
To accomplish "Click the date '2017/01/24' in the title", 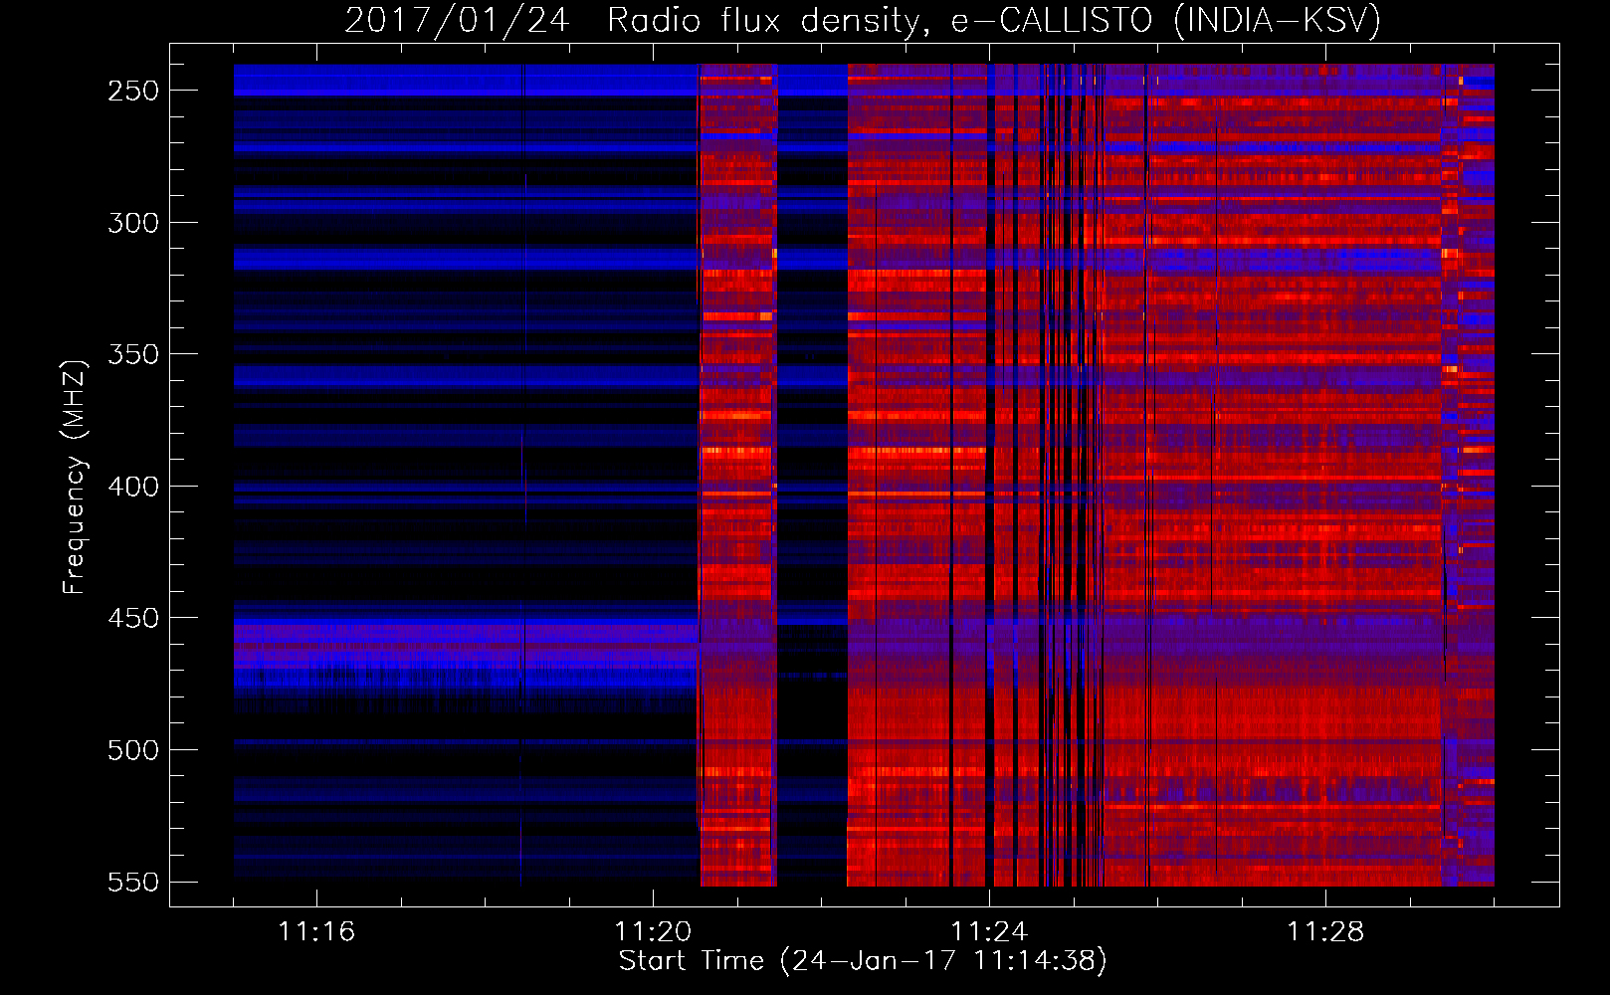I will pos(457,20).
